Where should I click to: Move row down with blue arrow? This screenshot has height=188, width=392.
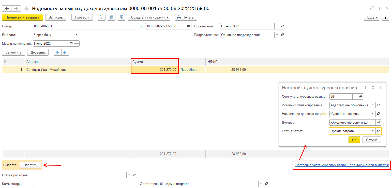click(65, 52)
